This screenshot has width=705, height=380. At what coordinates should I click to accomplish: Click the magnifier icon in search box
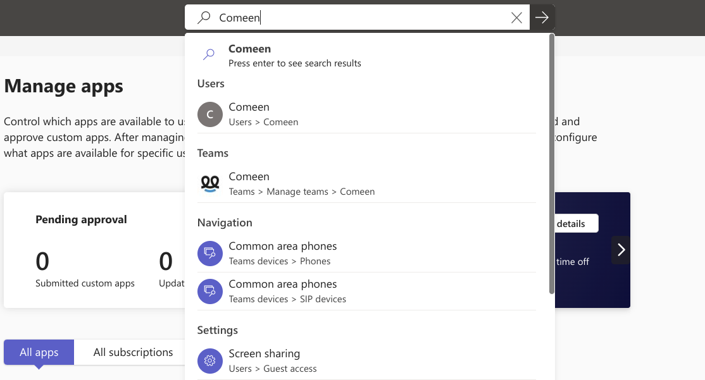204,18
